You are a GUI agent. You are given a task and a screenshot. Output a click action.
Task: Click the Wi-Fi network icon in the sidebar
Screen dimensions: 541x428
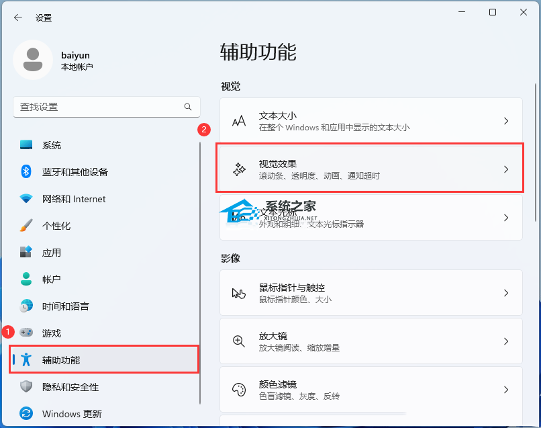click(x=26, y=199)
